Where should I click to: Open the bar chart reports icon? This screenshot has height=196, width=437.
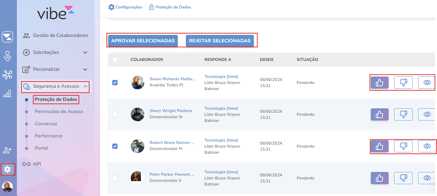[x=7, y=93]
